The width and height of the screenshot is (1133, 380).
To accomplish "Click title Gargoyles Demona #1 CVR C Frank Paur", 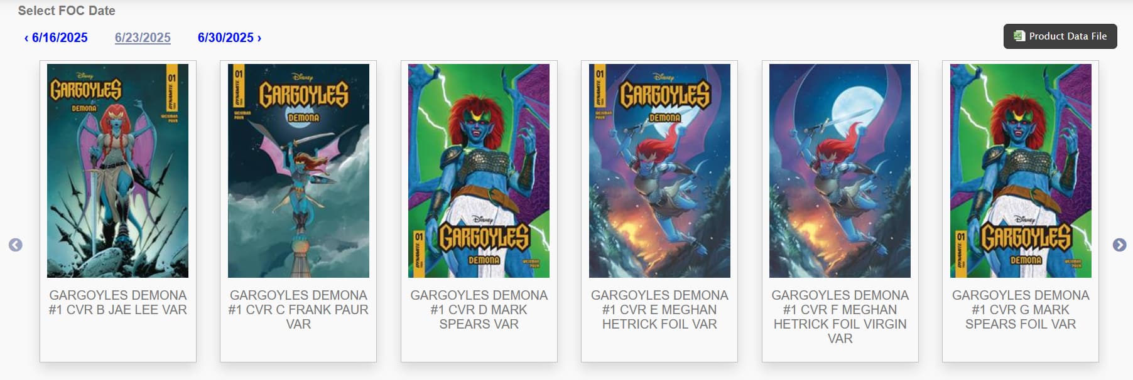I will point(298,310).
